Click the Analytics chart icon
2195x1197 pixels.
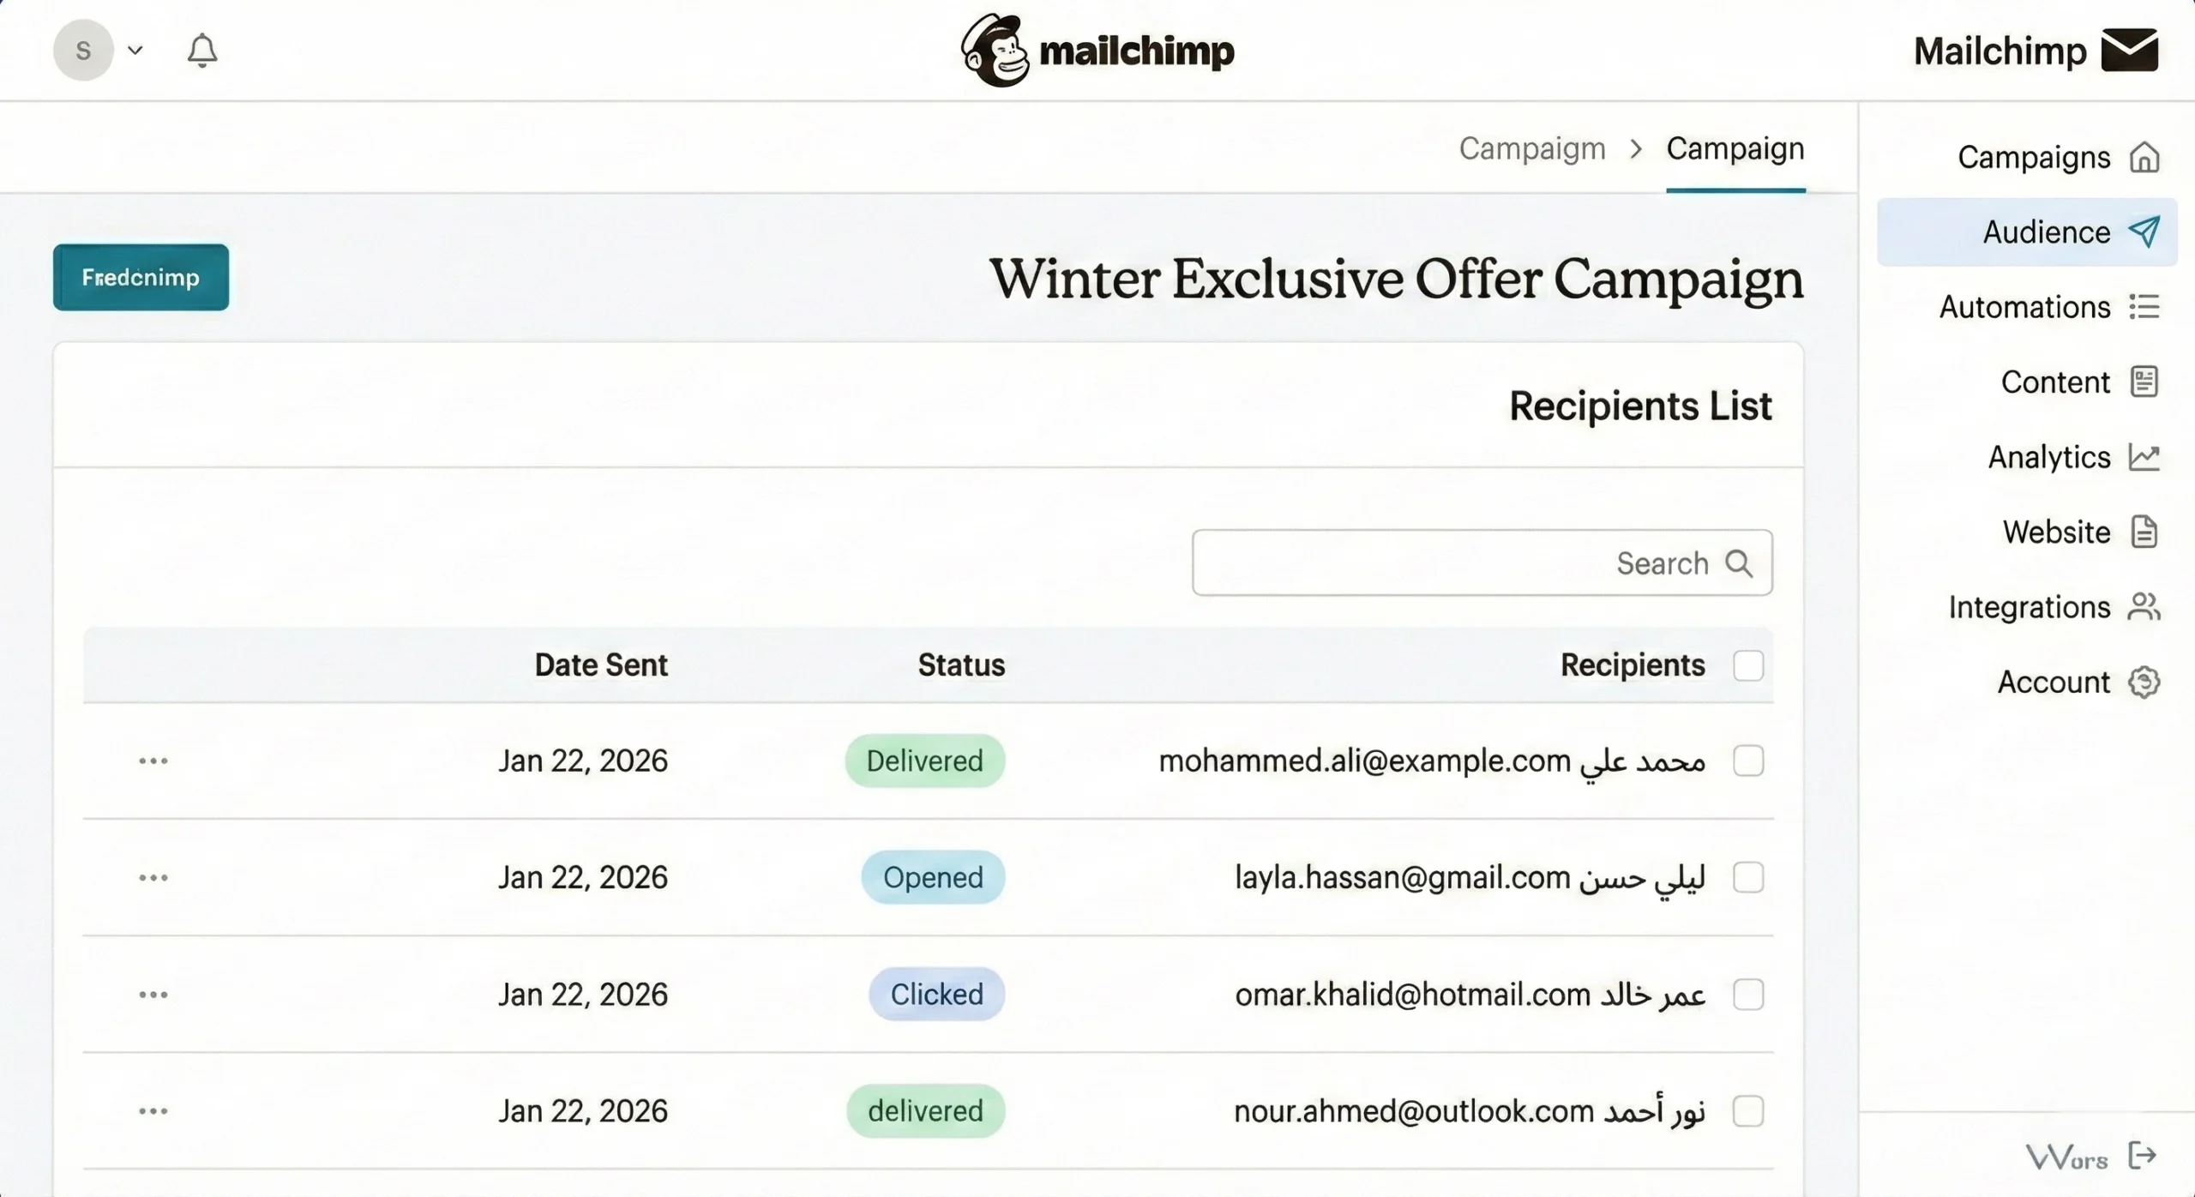(x=2144, y=457)
